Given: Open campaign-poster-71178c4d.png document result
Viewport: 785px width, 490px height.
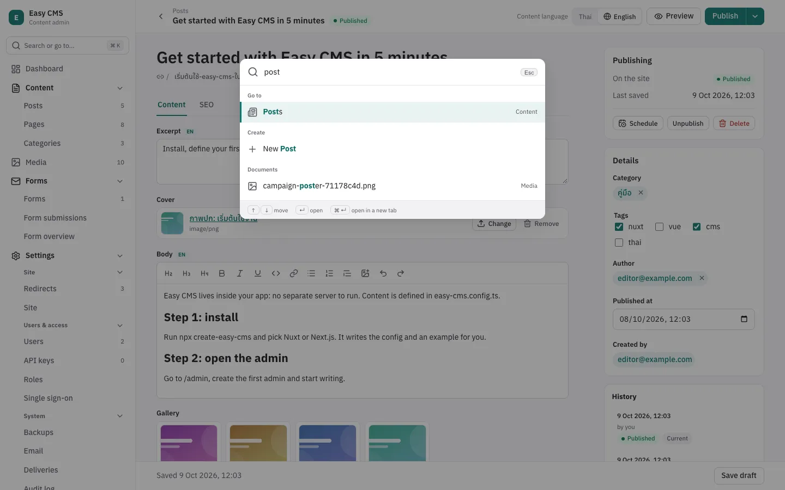Looking at the screenshot, I should click(392, 186).
